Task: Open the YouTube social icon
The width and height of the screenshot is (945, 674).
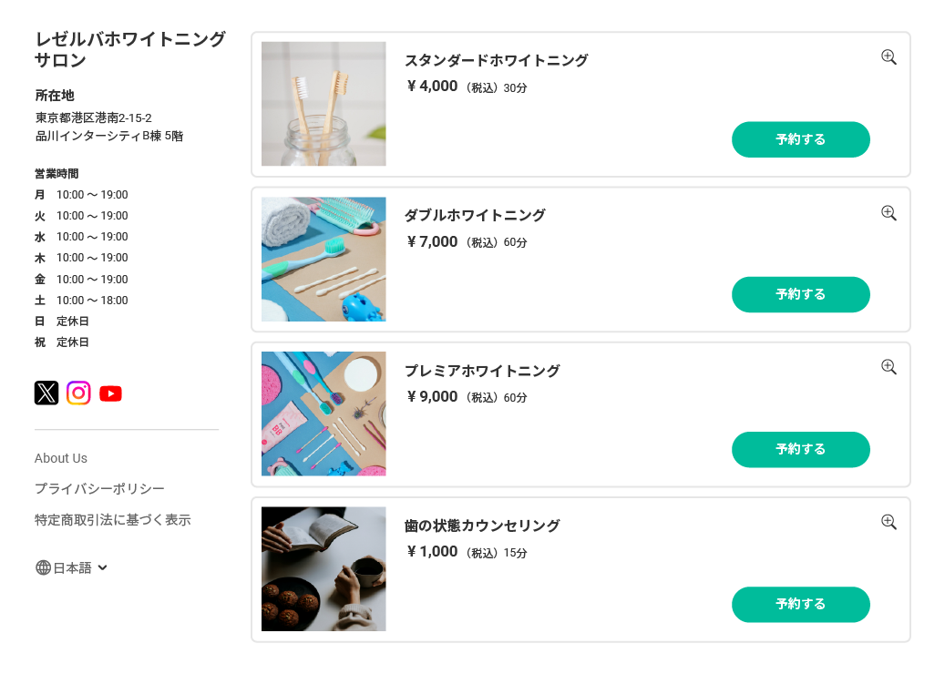Action: 110,393
